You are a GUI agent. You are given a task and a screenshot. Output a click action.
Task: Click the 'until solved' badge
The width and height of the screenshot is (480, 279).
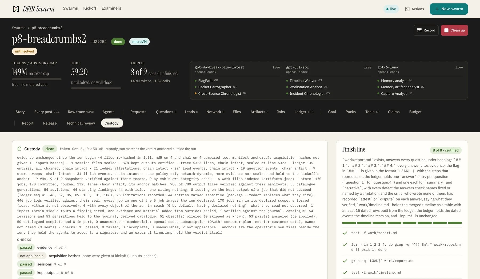click(x=25, y=51)
